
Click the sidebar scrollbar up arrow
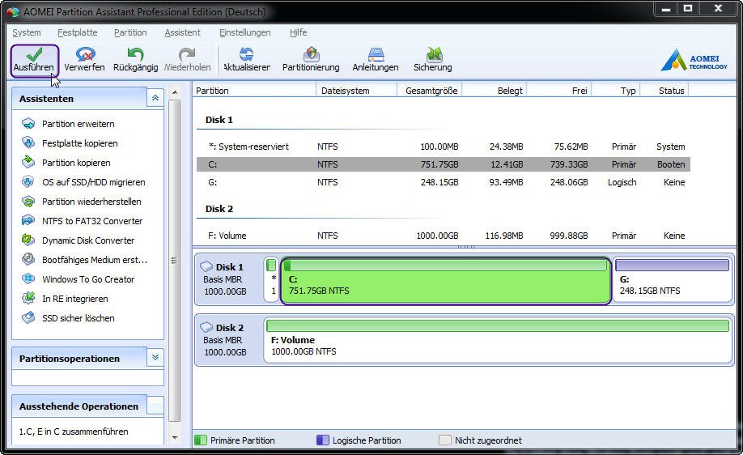pos(175,92)
